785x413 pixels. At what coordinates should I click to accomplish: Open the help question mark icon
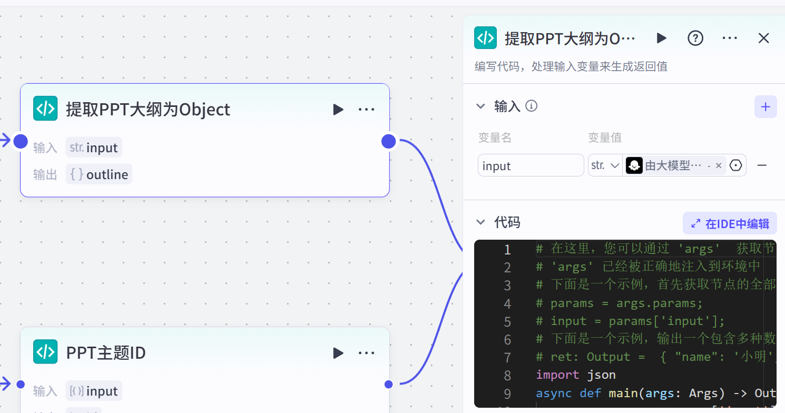695,38
